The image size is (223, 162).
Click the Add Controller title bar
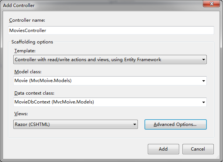100,5
